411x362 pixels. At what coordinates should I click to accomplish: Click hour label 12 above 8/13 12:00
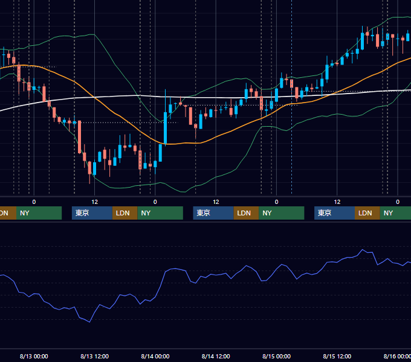tap(95, 202)
